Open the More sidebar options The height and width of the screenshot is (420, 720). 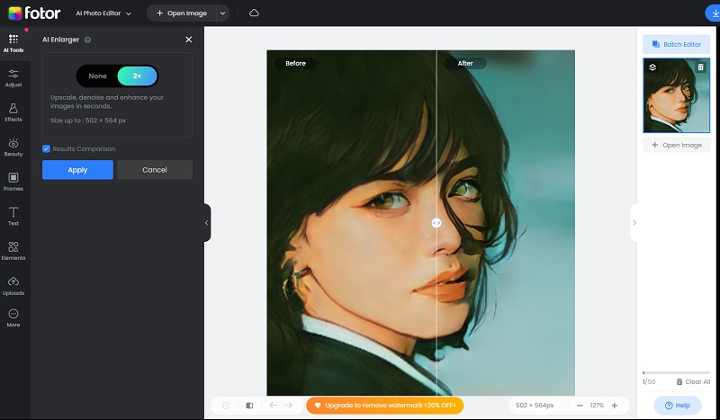pyautogui.click(x=13, y=318)
